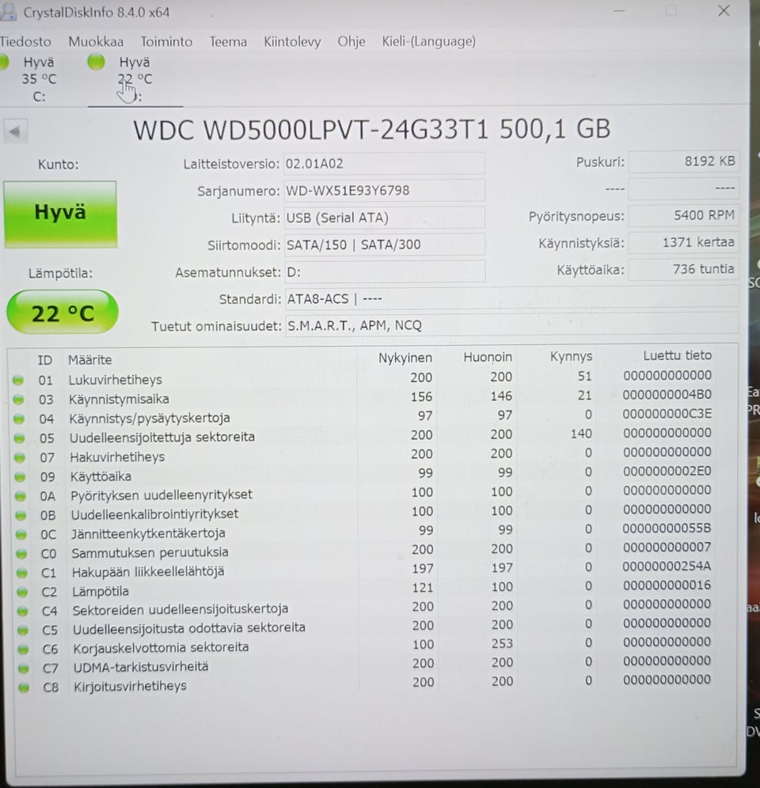Click the status dot of row C6 Korjauskelvottomia sektoreita
This screenshot has height=788, width=760.
23,650
